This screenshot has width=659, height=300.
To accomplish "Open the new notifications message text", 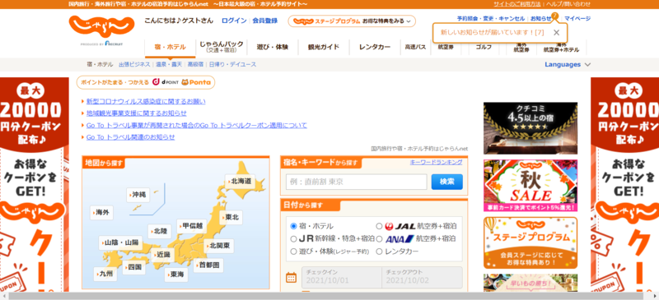I will tap(492, 32).
